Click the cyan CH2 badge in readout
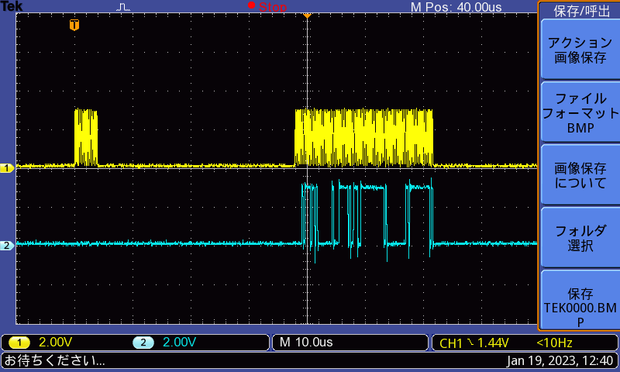Image resolution: width=620 pixels, height=372 pixels. (143, 343)
